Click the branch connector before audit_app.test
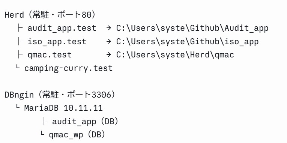The width and height of the screenshot is (287, 143). click(20, 28)
